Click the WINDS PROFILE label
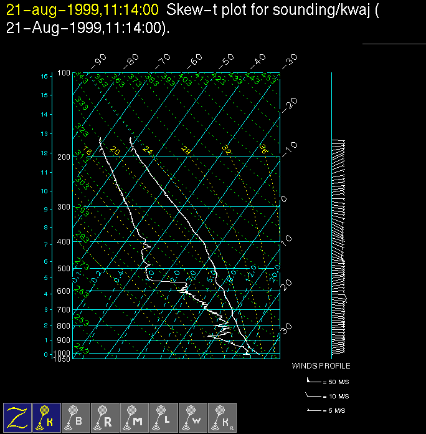Screen dimensions: 426x434 321,366
